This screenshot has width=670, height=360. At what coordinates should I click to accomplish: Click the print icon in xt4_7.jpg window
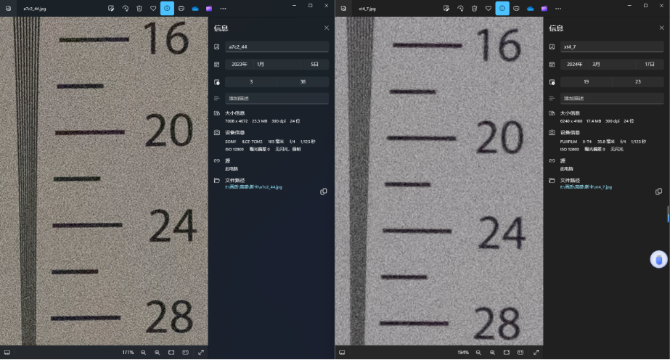pos(516,8)
